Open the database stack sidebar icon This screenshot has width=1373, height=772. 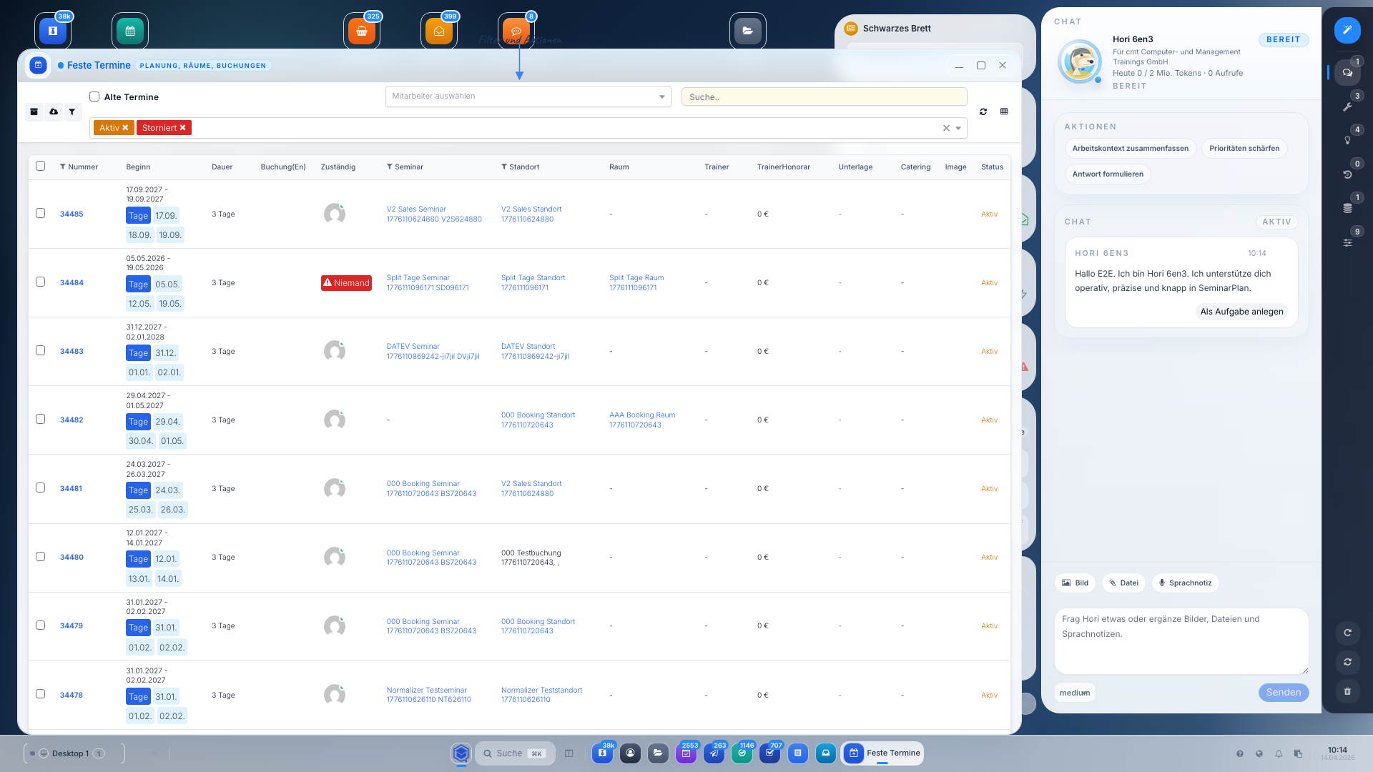point(1347,209)
